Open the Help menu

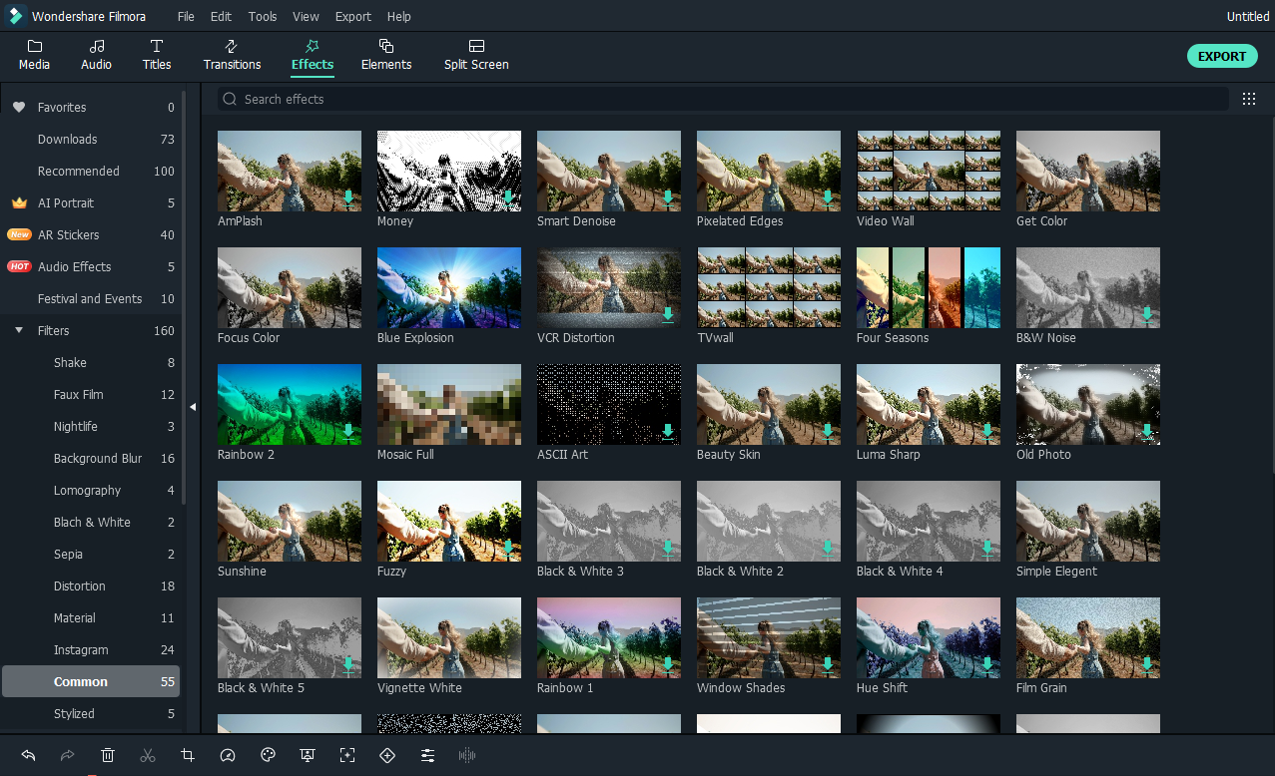click(399, 17)
